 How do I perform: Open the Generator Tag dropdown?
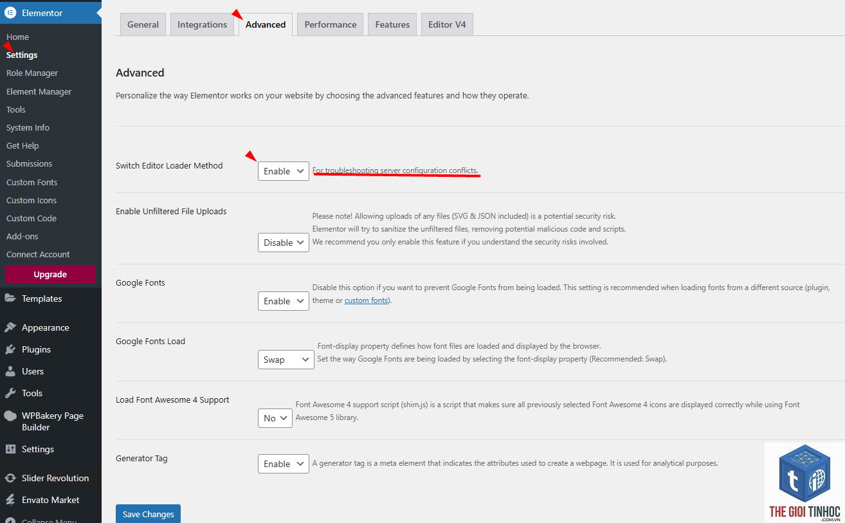pyautogui.click(x=284, y=464)
